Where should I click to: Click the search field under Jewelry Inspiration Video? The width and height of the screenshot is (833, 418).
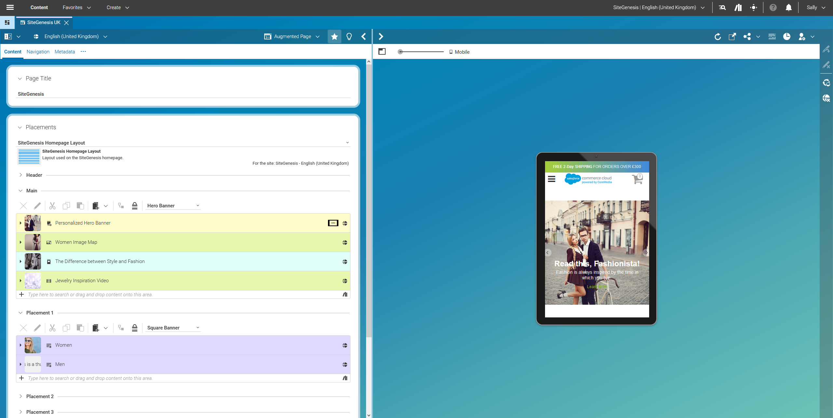[130, 294]
